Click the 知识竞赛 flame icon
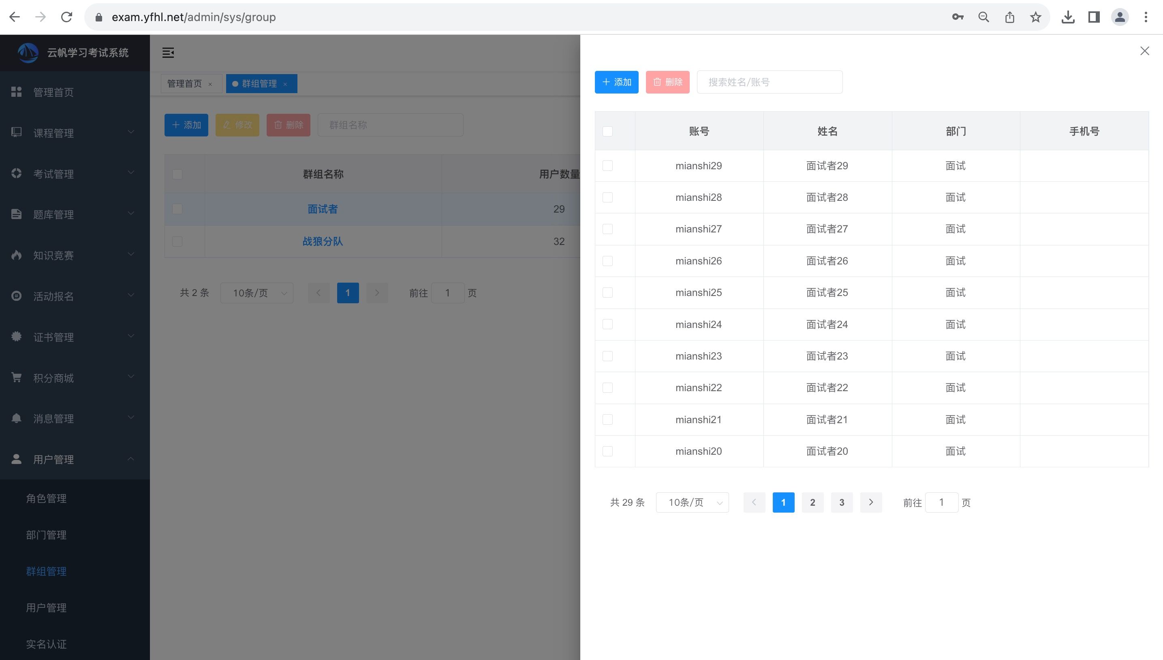Viewport: 1163px width, 660px height. 16,255
